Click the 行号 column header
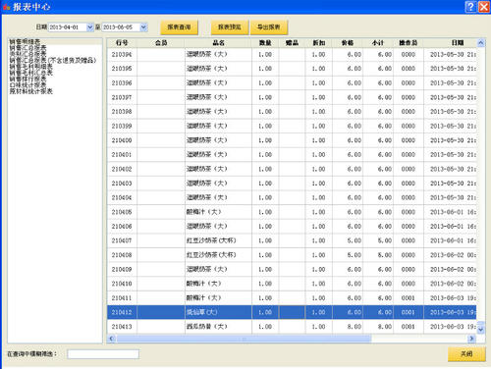 (122, 43)
